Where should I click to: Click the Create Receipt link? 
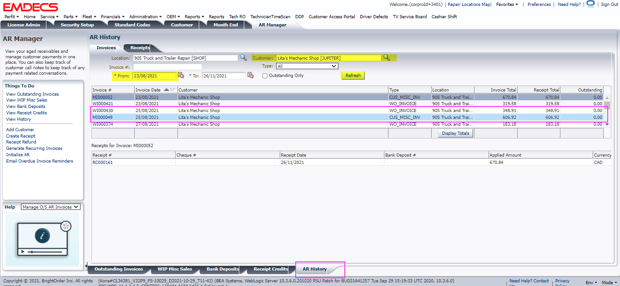pyautogui.click(x=20, y=136)
